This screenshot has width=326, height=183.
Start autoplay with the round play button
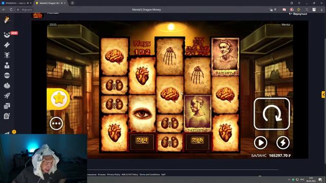click(x=260, y=142)
